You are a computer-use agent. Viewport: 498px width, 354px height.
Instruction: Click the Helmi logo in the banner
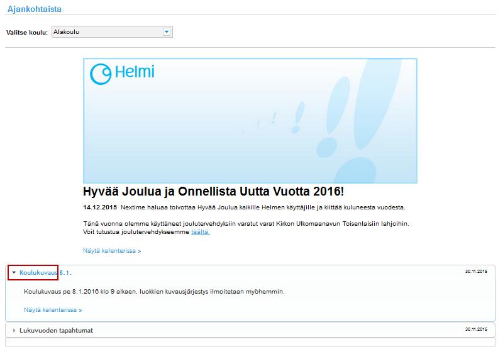[122, 74]
